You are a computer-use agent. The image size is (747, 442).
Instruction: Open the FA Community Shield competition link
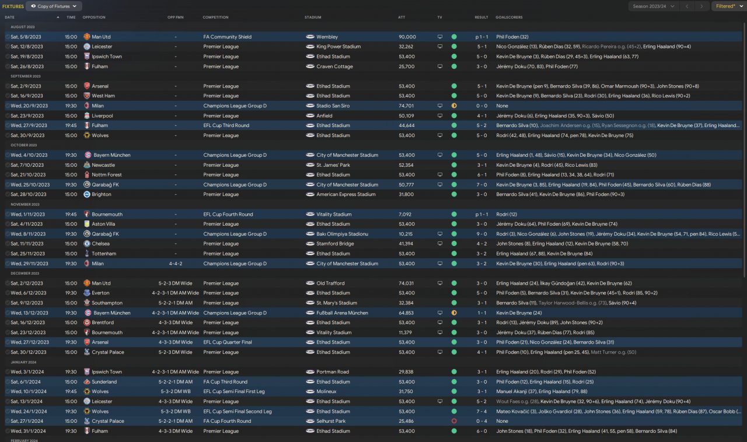click(x=228, y=37)
